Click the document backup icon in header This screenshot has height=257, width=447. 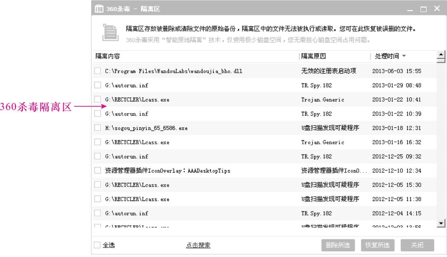110,33
